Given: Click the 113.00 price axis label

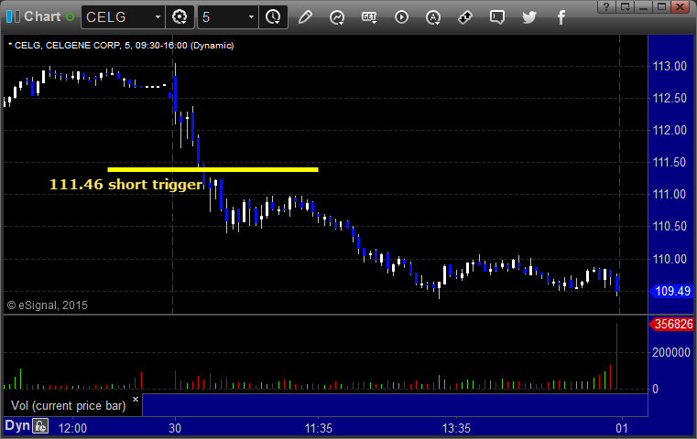Looking at the screenshot, I should pos(670,66).
